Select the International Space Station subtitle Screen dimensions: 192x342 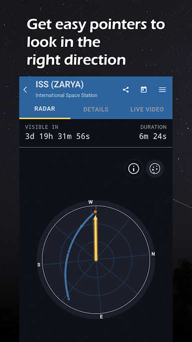pos(66,95)
